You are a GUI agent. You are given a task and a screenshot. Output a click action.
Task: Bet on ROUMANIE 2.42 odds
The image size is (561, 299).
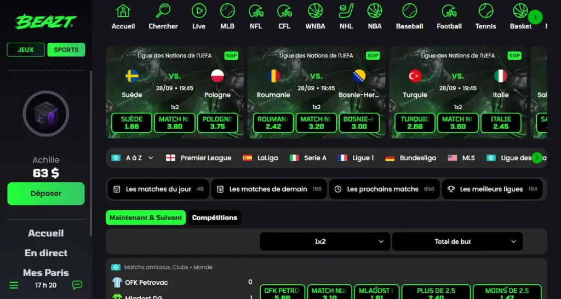click(x=273, y=123)
